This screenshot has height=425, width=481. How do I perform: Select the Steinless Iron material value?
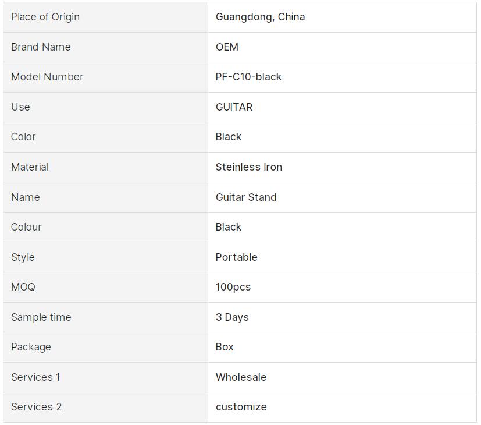(249, 167)
